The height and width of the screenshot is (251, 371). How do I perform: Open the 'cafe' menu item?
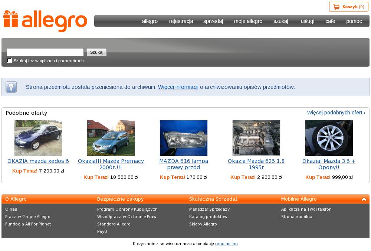coord(330,21)
